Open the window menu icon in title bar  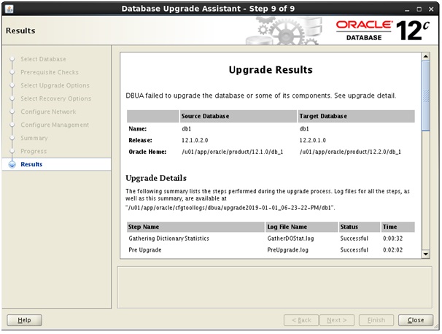point(8,8)
